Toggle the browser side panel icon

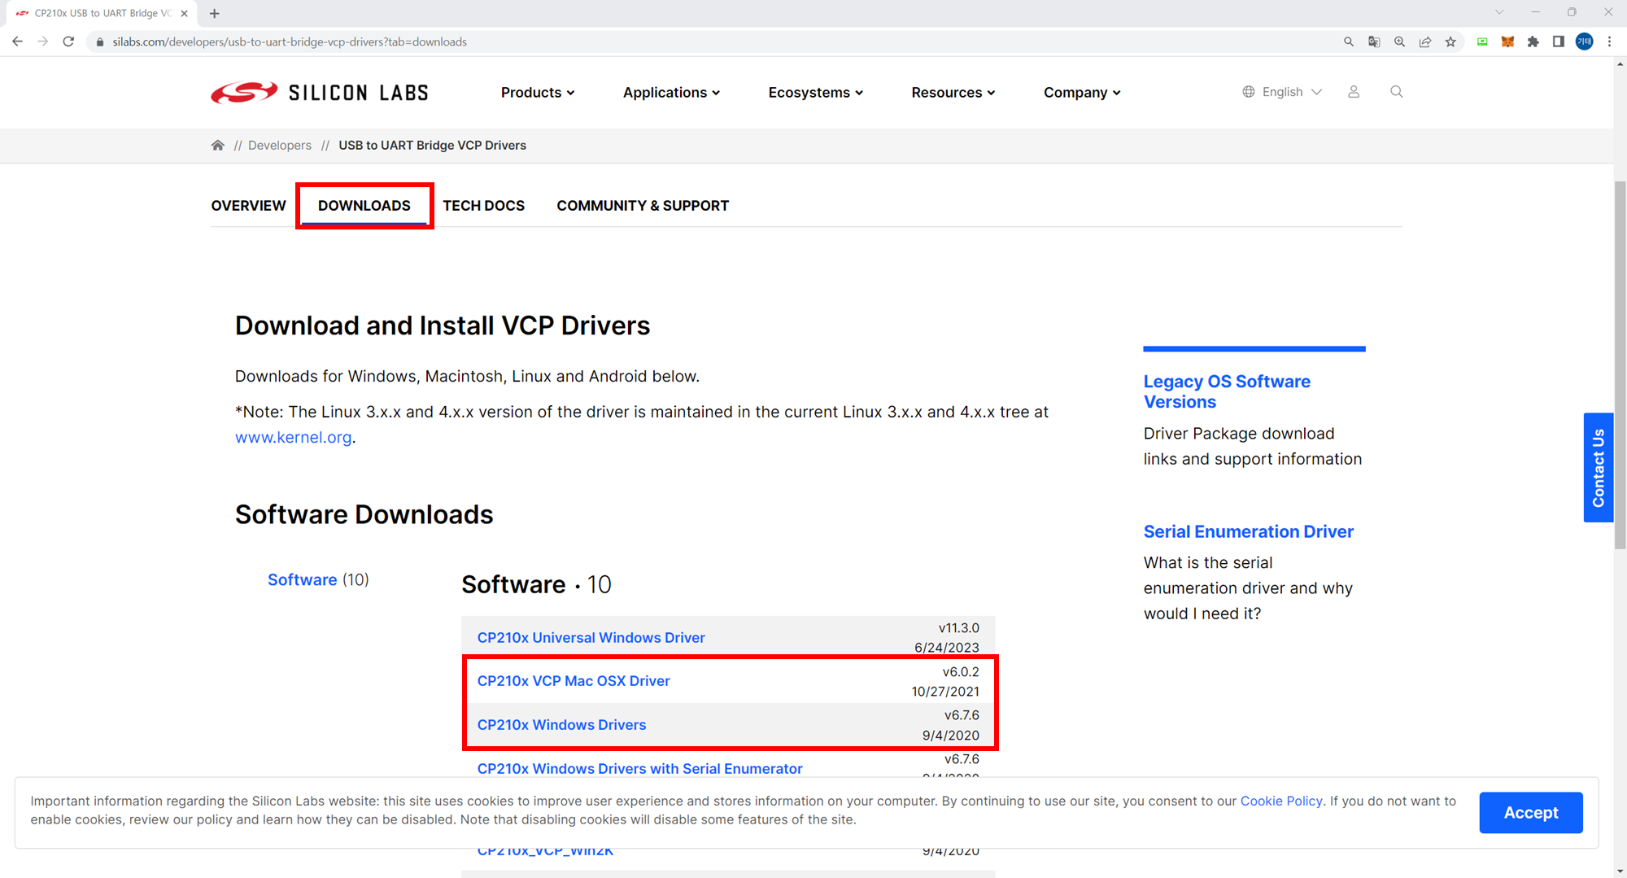click(1559, 41)
